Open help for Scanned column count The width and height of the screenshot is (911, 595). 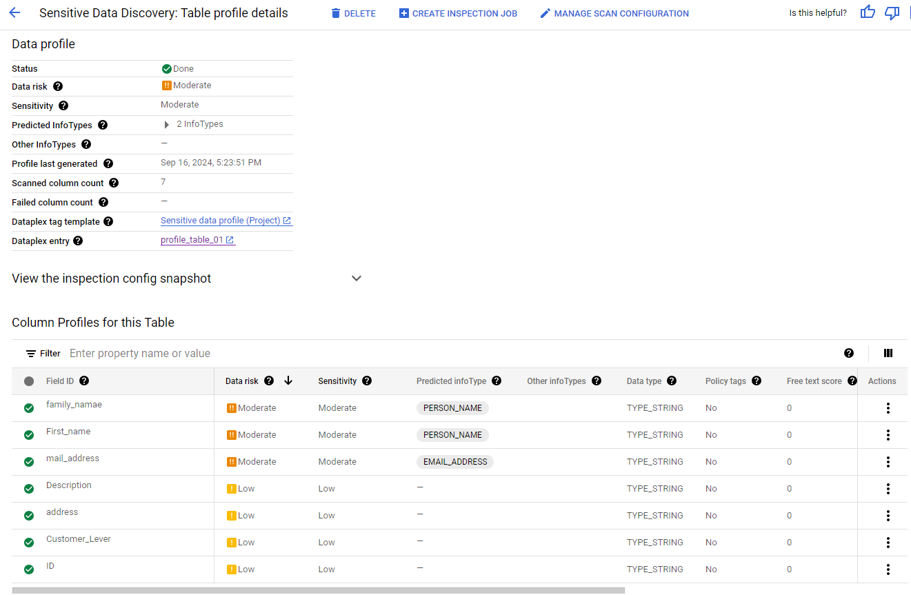click(114, 183)
